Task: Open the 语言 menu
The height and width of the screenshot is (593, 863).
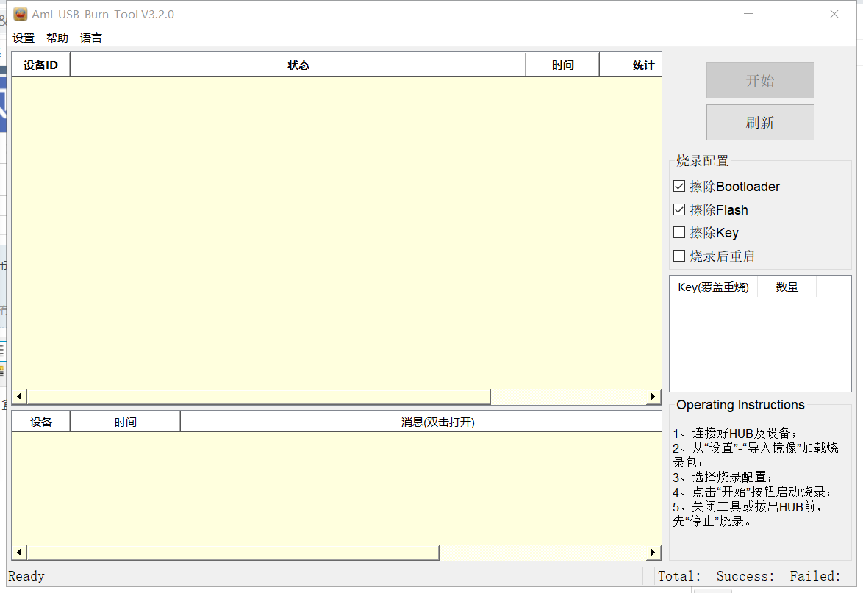Action: (x=91, y=38)
